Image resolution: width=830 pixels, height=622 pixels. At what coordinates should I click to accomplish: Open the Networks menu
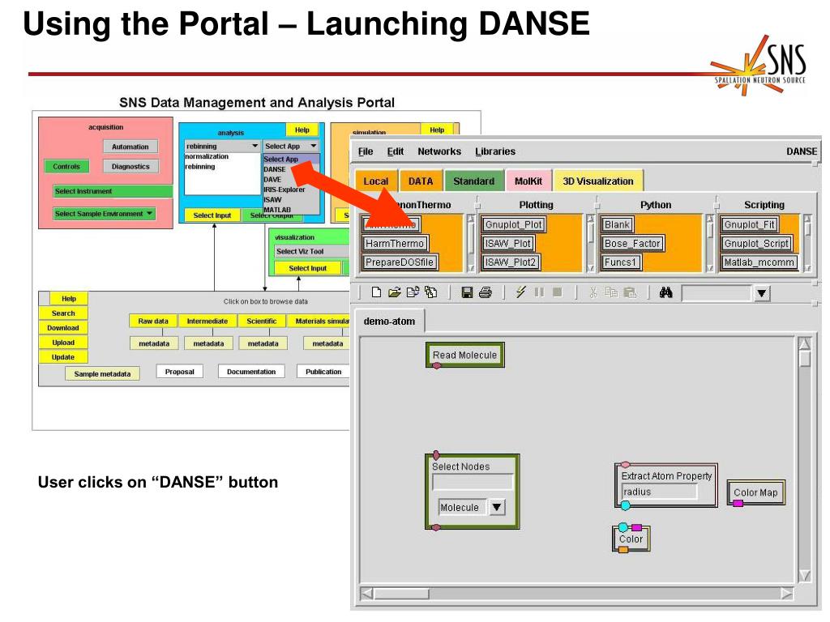coord(439,151)
